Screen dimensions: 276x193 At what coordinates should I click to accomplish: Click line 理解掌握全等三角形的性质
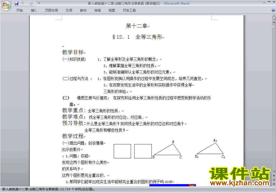[x=130, y=66]
